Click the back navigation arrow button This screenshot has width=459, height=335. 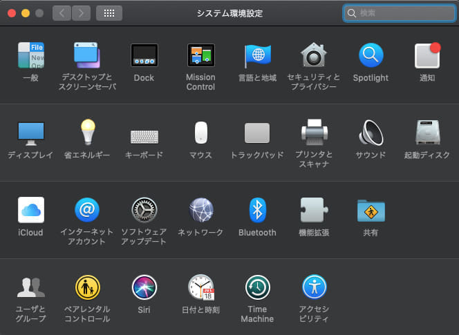[62, 12]
